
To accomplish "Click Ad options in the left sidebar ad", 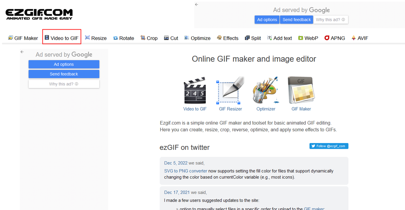I will 64,64.
